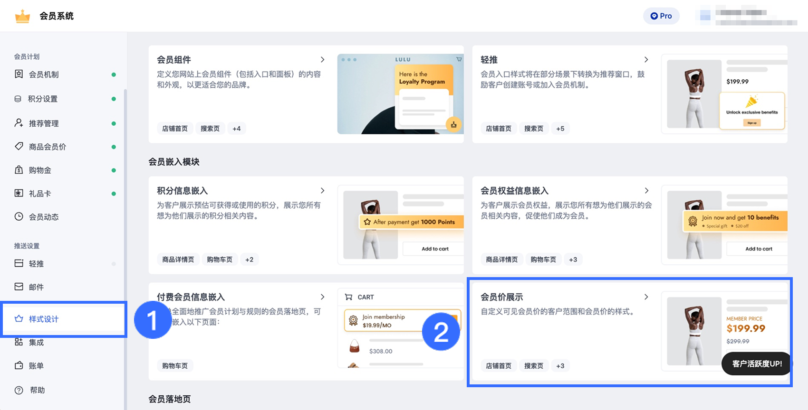Click the 集成 grid icon

pyautogui.click(x=19, y=342)
